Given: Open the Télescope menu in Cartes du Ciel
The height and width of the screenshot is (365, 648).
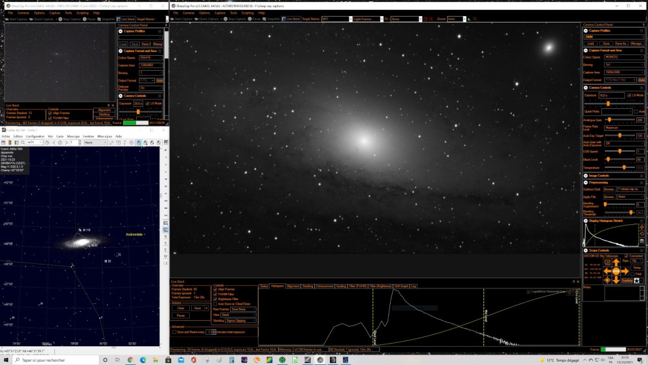Looking at the screenshot, I should click(73, 136).
